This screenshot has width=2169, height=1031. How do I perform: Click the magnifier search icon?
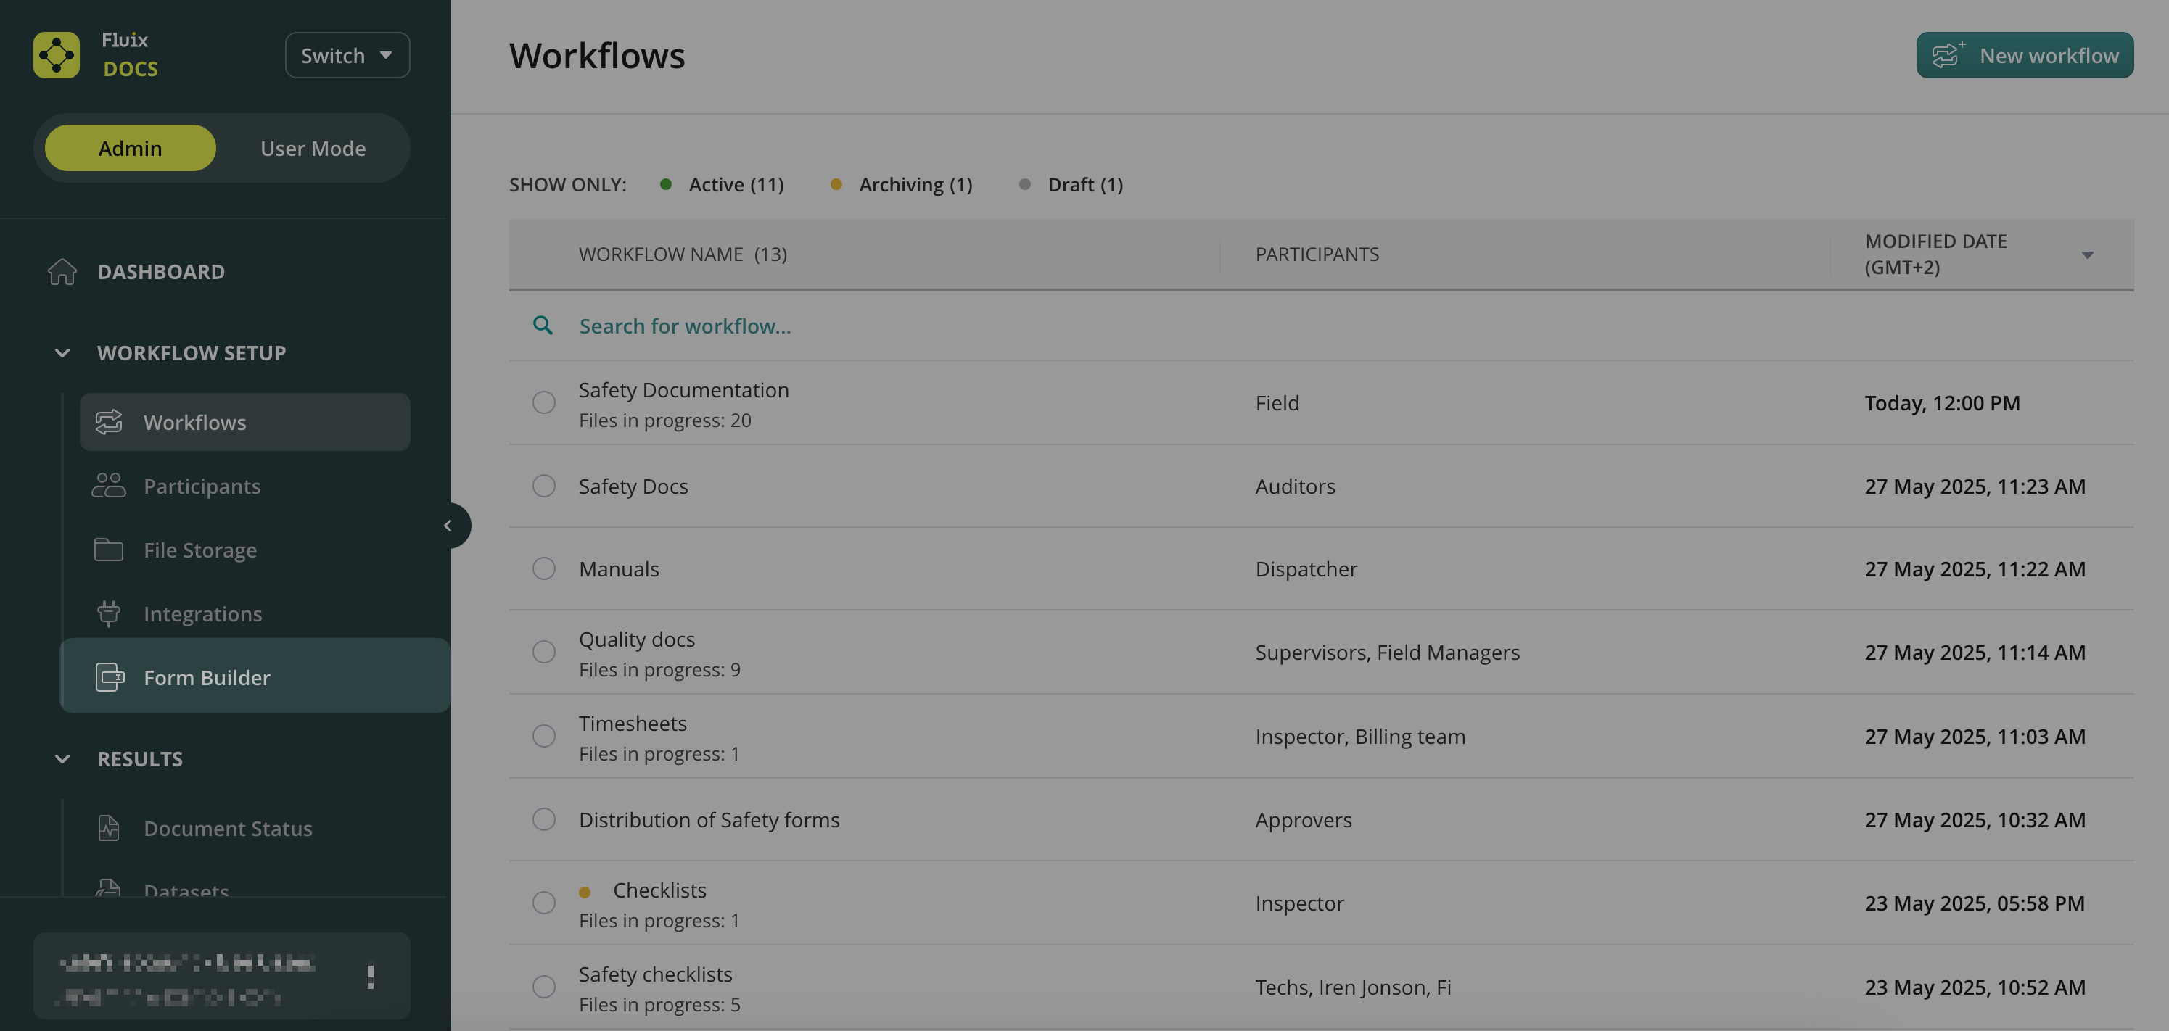point(543,326)
